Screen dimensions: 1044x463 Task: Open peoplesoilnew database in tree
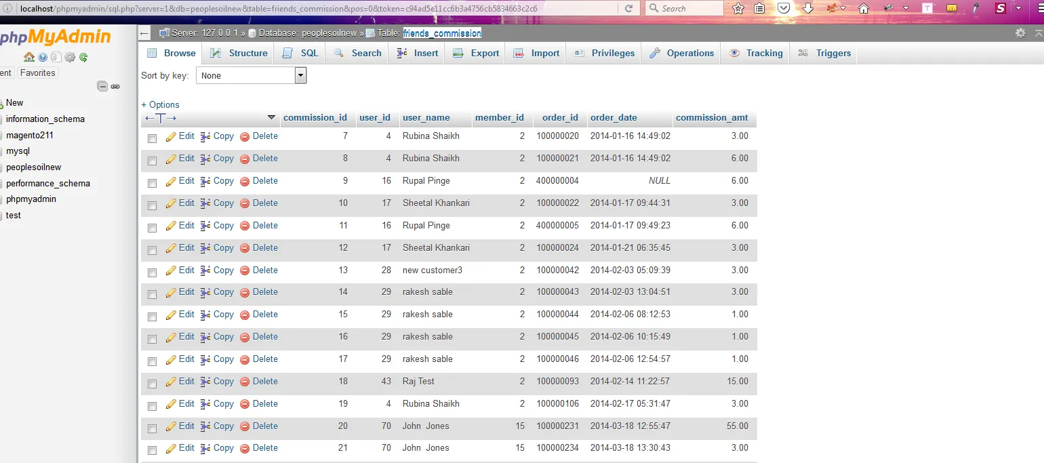pyautogui.click(x=34, y=167)
